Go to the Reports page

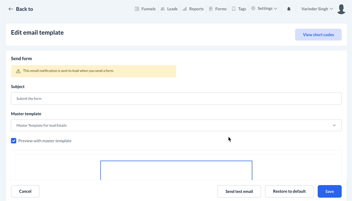point(196,9)
